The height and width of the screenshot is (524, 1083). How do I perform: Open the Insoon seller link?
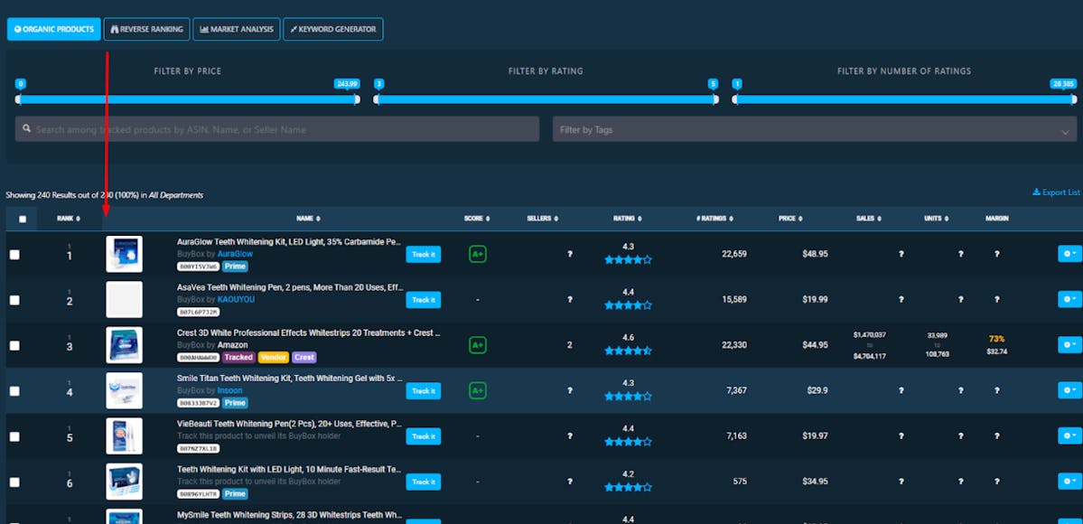point(230,390)
